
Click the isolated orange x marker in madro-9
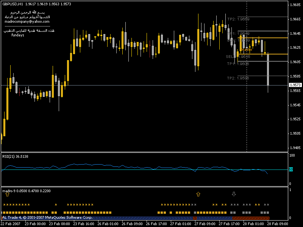tap(56, 204)
